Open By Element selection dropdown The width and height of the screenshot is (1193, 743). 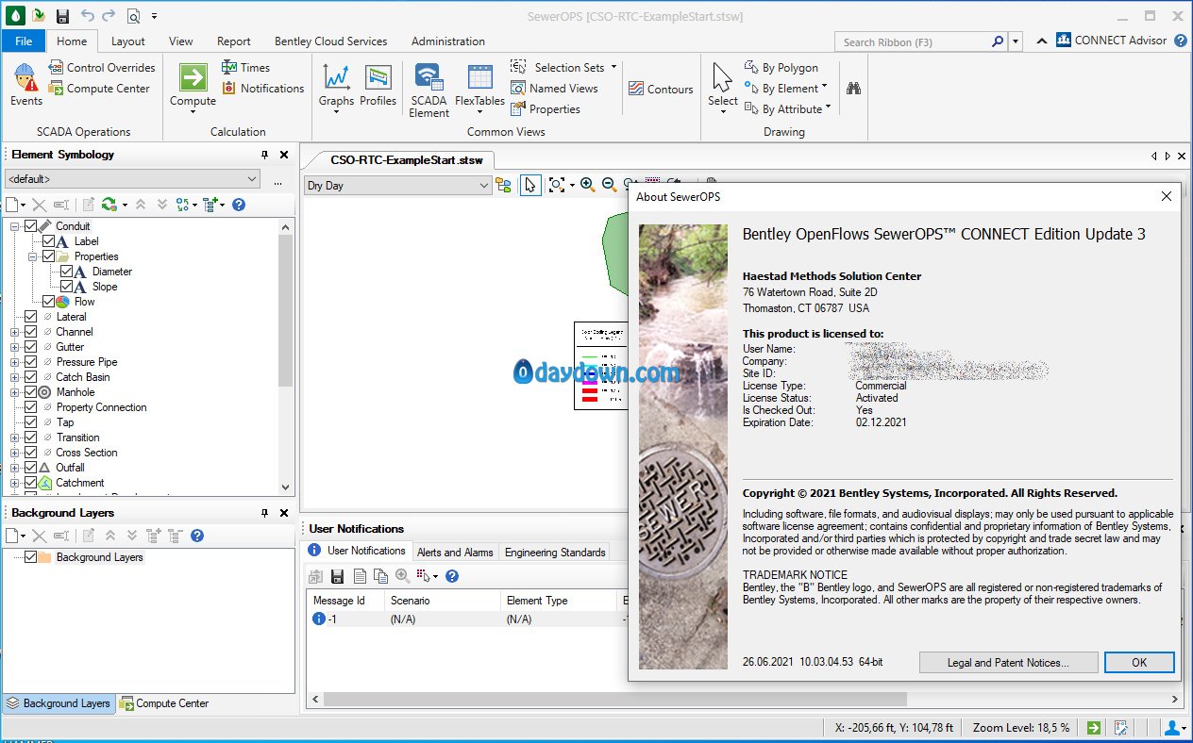tap(824, 89)
